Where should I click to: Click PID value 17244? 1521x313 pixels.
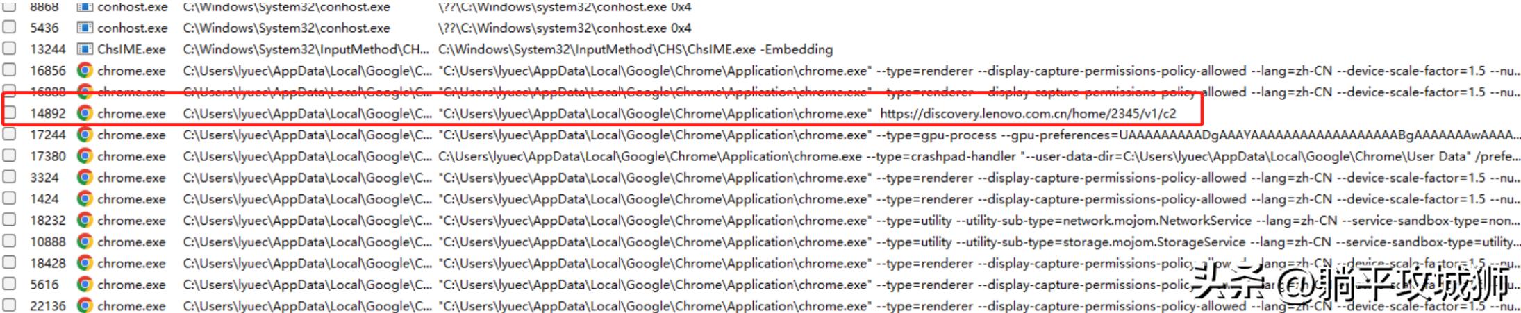48,135
